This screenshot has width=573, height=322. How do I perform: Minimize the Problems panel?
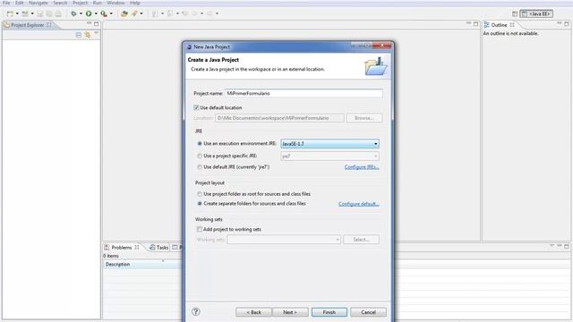[x=559, y=246]
